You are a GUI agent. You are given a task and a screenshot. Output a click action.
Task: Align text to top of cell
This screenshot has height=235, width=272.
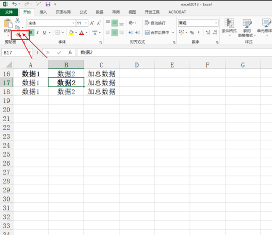(x=108, y=23)
